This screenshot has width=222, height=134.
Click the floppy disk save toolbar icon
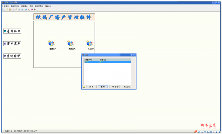click(10, 10)
